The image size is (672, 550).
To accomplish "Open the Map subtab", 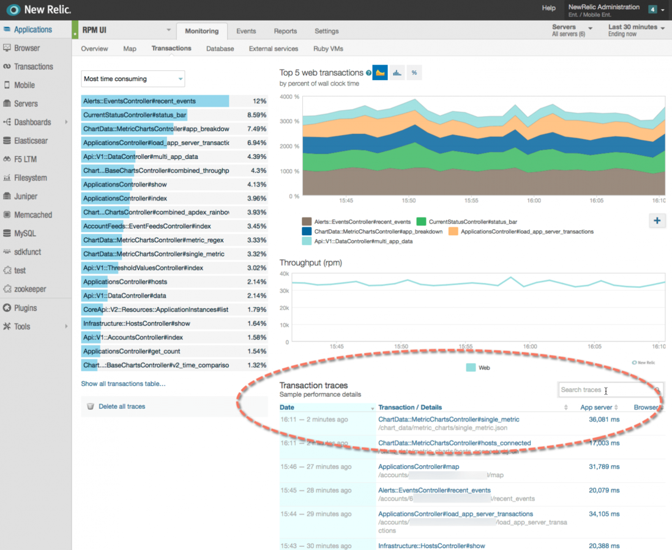I will tap(129, 48).
